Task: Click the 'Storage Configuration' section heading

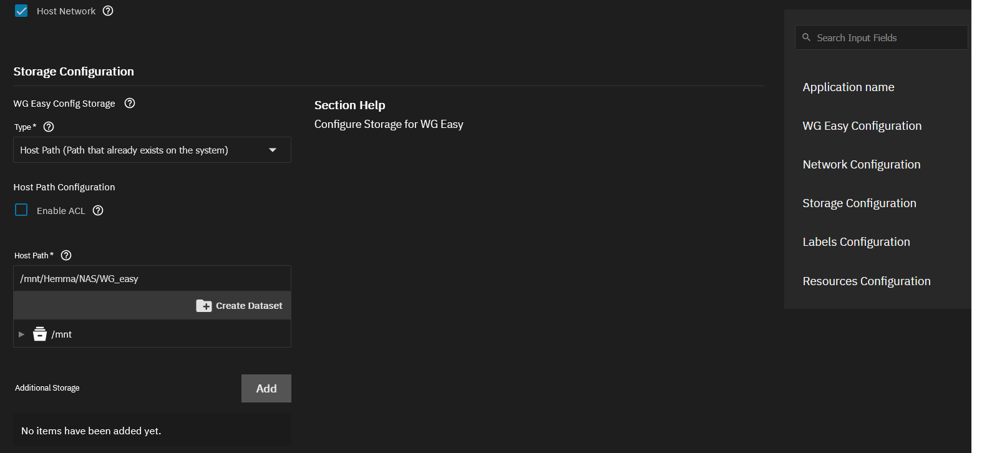Action: pos(74,72)
